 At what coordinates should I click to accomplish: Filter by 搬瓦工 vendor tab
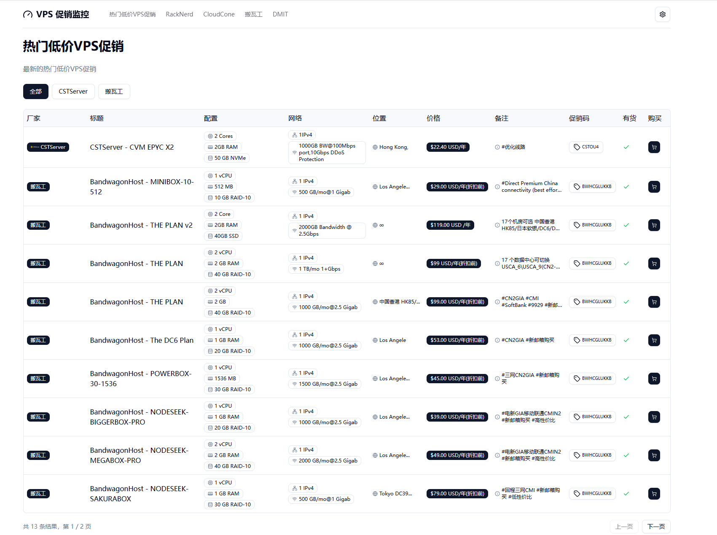click(x=114, y=91)
